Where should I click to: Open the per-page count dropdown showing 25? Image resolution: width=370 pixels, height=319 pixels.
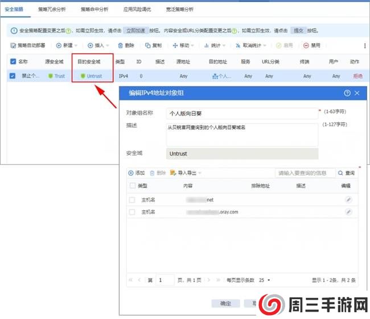pos(265,280)
